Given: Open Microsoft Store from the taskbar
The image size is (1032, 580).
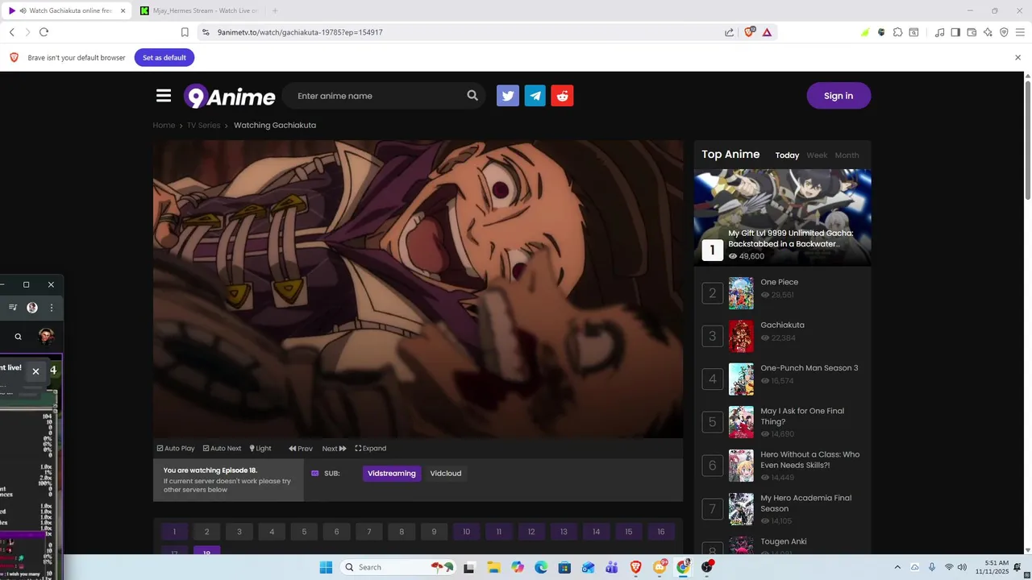Looking at the screenshot, I should [x=564, y=567].
